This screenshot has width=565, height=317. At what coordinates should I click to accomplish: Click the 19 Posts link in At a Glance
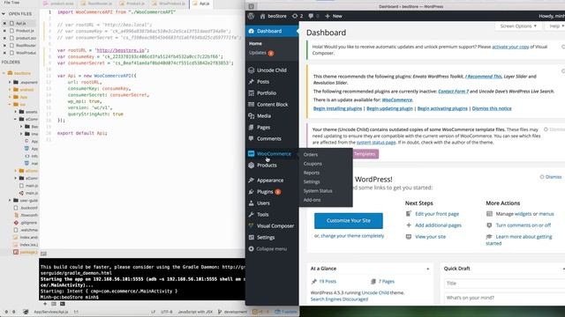pos(328,282)
